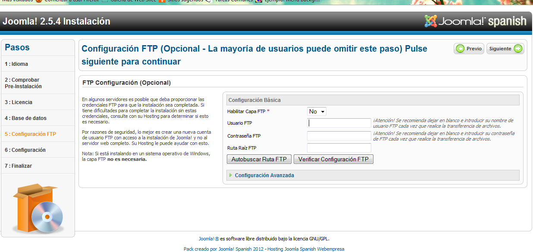Click the green Siguiente arrow icon
The height and width of the screenshot is (252, 533).
click(x=517, y=49)
